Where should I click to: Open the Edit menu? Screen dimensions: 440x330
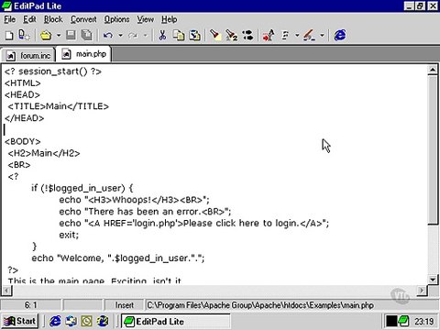point(29,19)
